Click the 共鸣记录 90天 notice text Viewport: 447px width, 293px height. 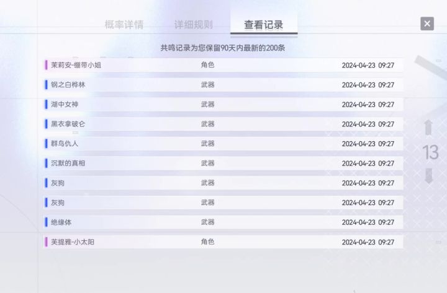click(223, 48)
